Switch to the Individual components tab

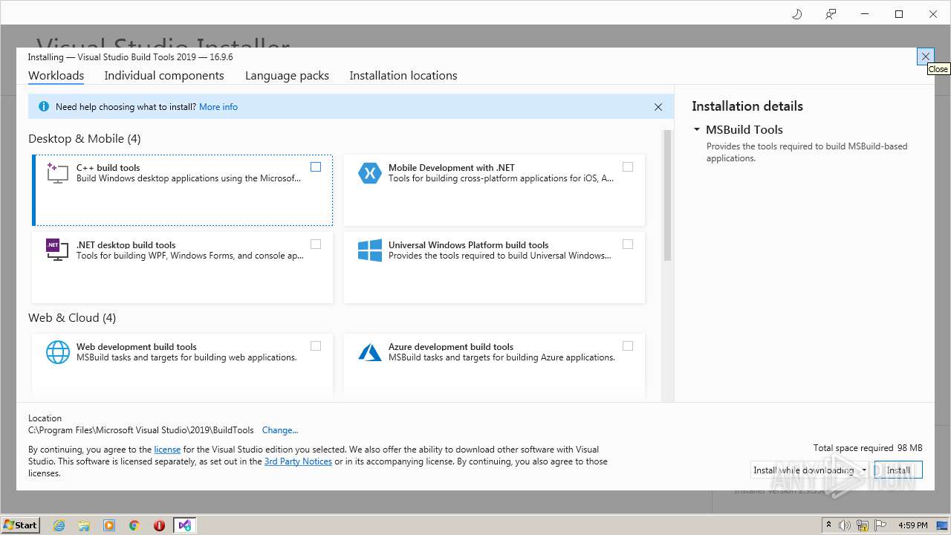click(164, 76)
